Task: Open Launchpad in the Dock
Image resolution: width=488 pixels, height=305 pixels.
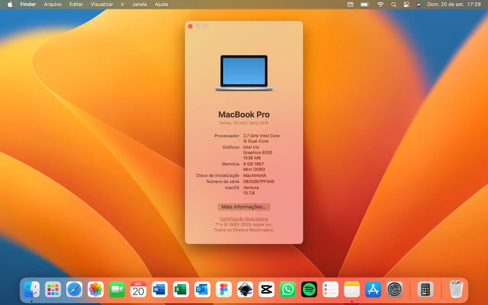Action: coord(53,290)
